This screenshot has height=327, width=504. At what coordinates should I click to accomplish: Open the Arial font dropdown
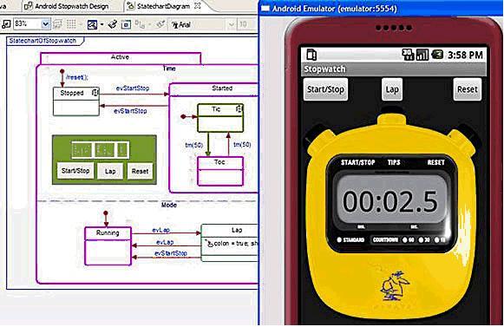231,24
